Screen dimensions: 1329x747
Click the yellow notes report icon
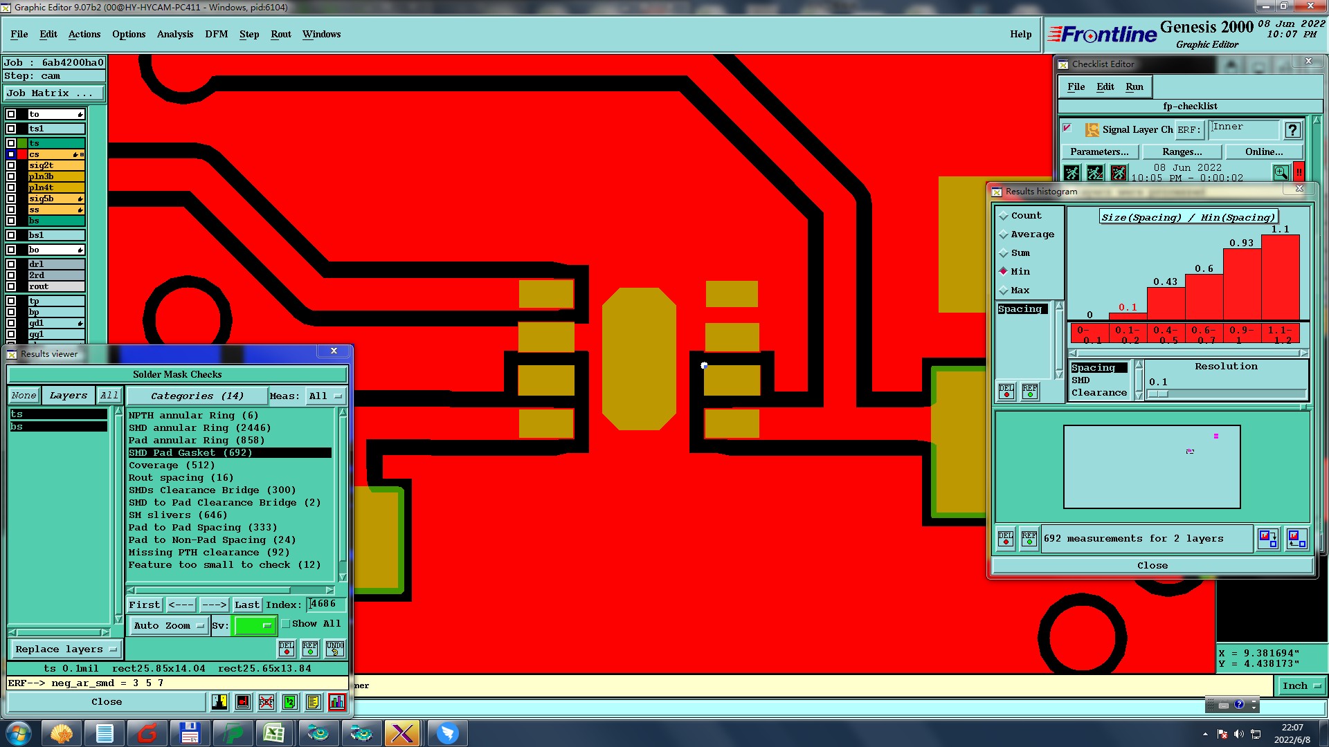pyautogui.click(x=313, y=702)
